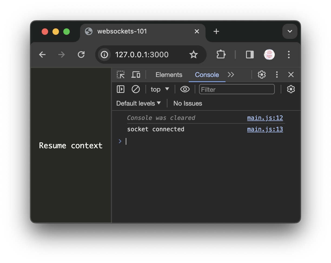Expand the top JavaScript context dropdown
Viewport: 331px width, 263px height.
160,89
